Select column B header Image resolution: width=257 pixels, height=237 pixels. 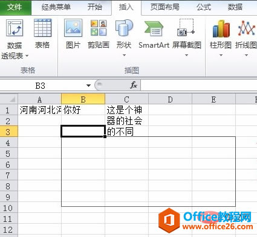(x=83, y=100)
